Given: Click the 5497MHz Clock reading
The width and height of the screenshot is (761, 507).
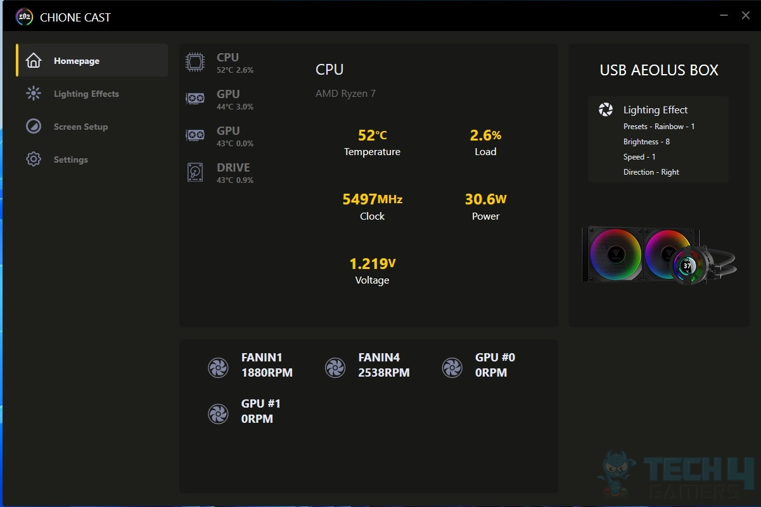Looking at the screenshot, I should point(372,207).
